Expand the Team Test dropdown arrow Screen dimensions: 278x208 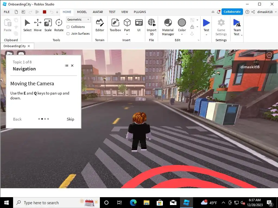(242, 35)
